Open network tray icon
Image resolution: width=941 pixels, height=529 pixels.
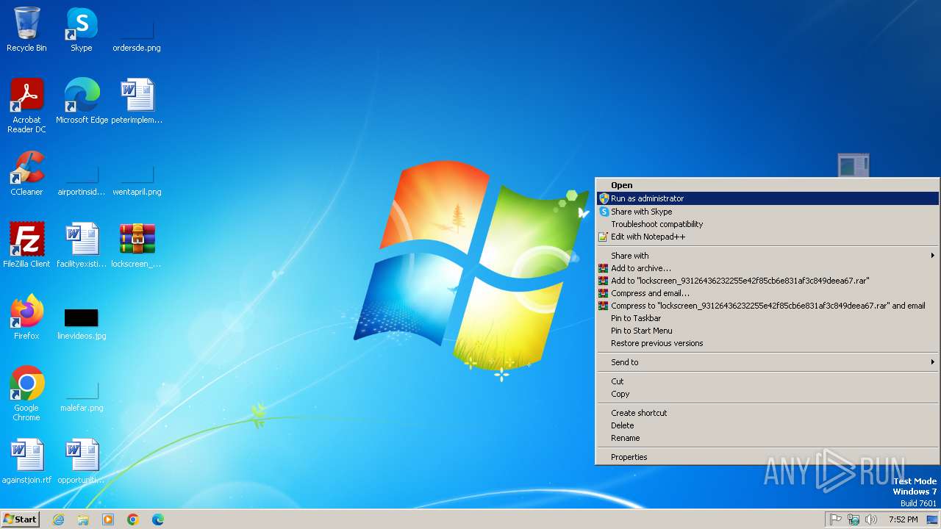tap(854, 519)
